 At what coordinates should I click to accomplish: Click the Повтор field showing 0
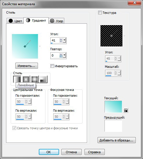click(x=55, y=55)
